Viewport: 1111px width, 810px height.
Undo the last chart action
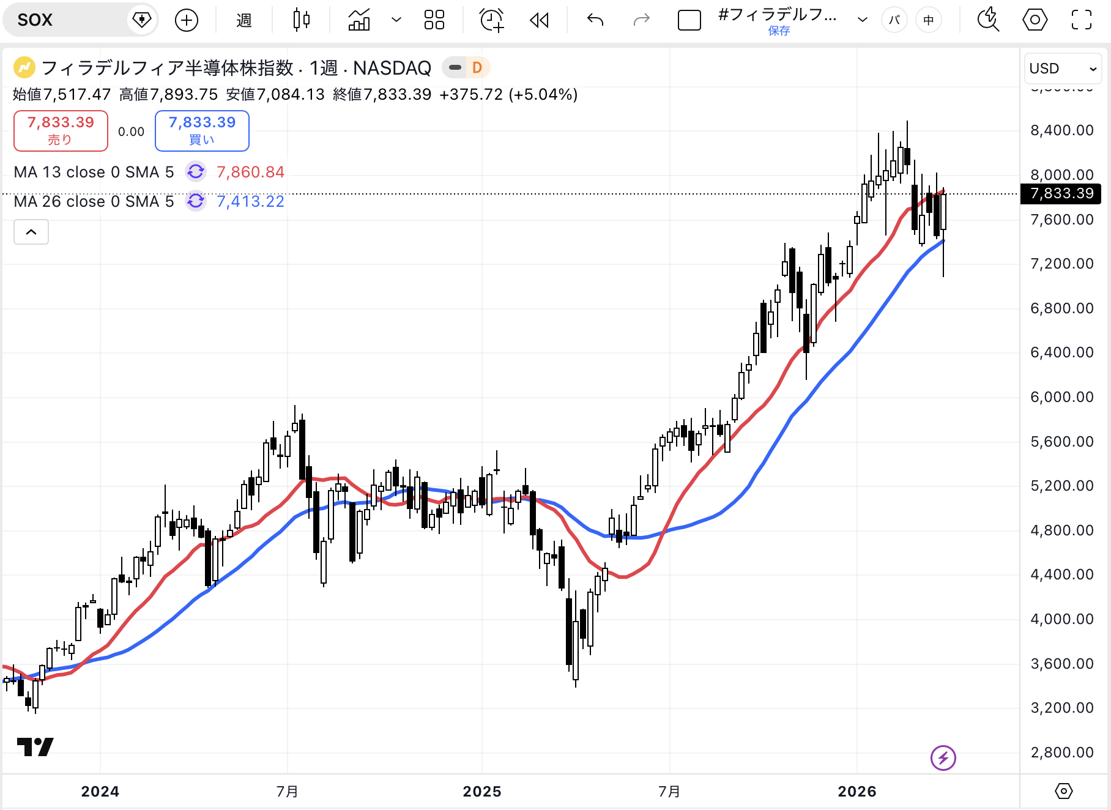click(595, 20)
